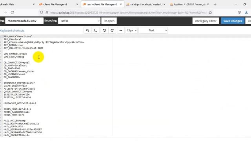Open the Text syntax mode dropdown

click(153, 31)
